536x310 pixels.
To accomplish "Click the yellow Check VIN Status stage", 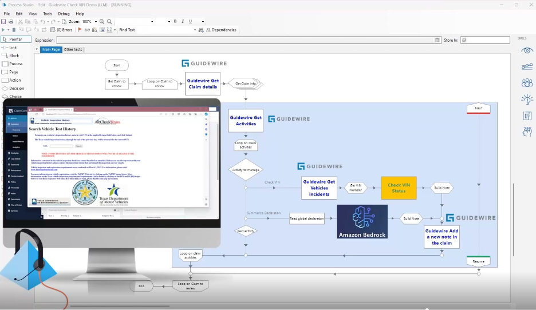I will tap(399, 188).
